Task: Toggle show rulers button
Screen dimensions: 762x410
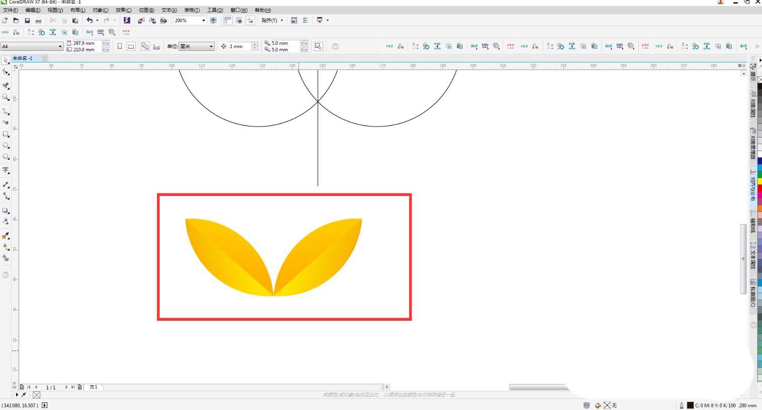Action: (228, 21)
